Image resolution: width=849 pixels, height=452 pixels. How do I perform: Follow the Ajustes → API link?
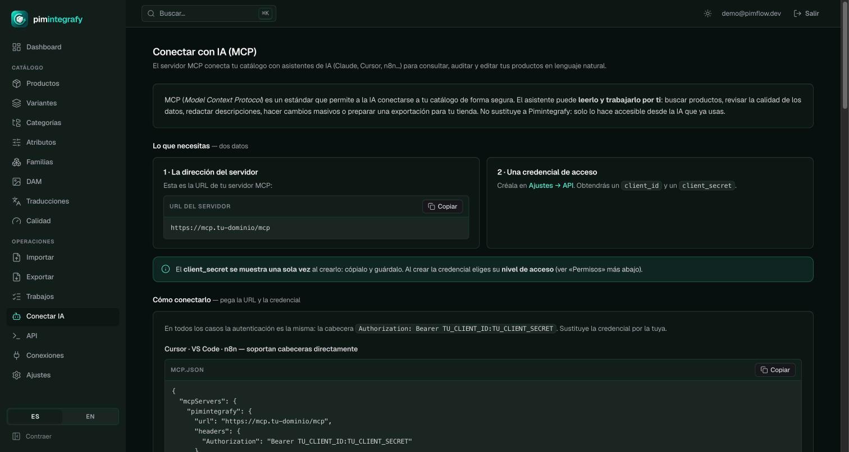[551, 186]
